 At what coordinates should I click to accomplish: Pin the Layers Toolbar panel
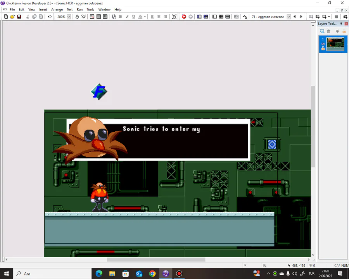(341, 24)
